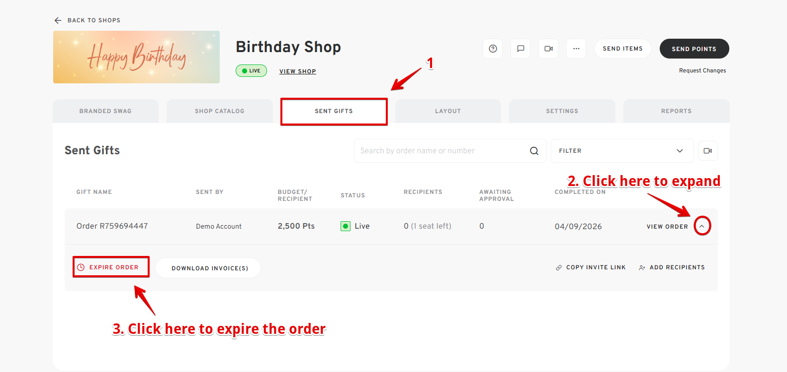Click Copy Invite Link
787x372 pixels.
pyautogui.click(x=591, y=267)
